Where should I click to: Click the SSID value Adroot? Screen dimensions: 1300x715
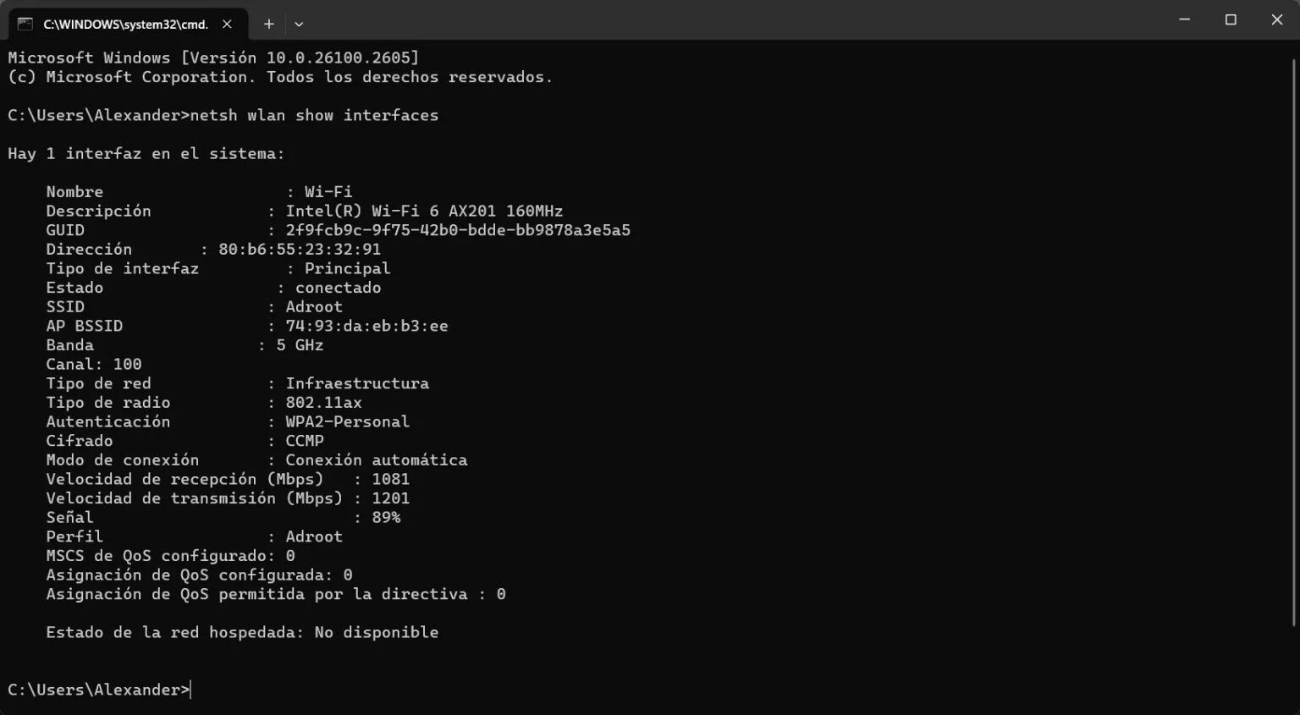coord(314,306)
